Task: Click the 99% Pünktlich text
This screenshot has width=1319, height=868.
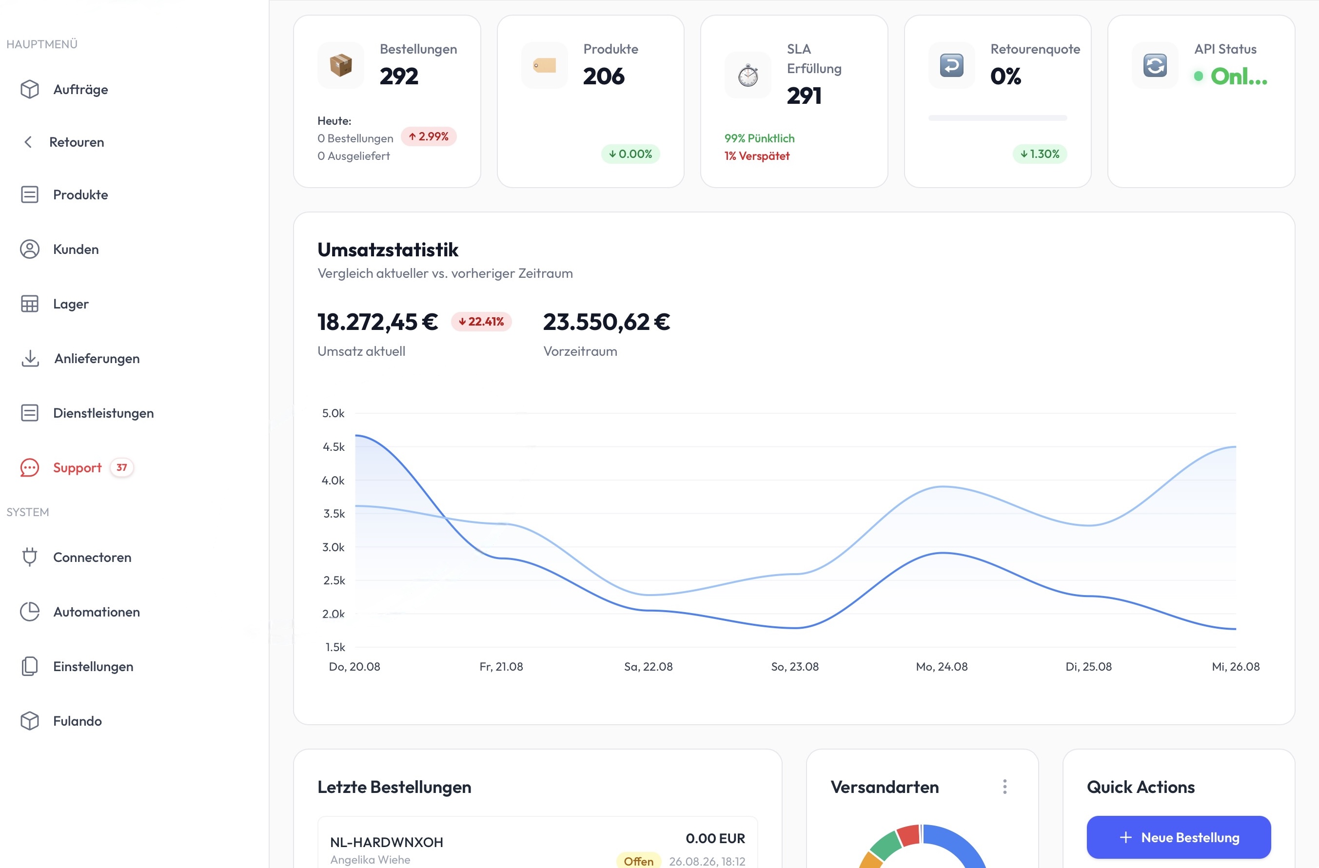Action: pyautogui.click(x=759, y=138)
